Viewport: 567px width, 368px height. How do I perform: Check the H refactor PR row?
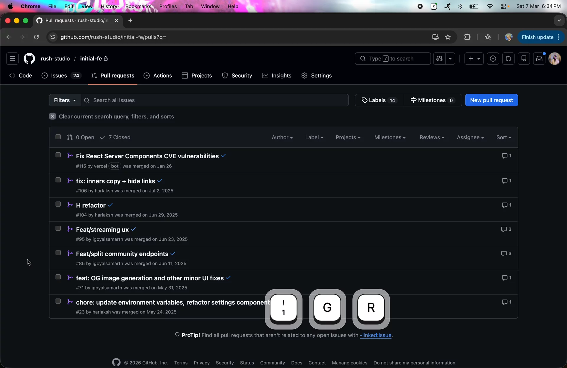click(58, 204)
